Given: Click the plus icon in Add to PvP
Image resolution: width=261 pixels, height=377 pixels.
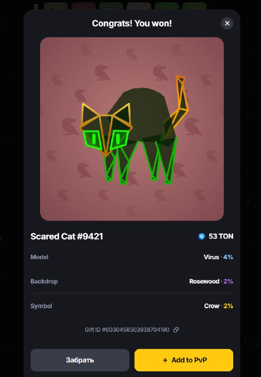Looking at the screenshot, I should pyautogui.click(x=165, y=360).
